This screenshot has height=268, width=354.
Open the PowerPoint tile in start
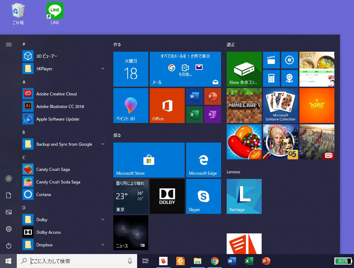[212, 96]
